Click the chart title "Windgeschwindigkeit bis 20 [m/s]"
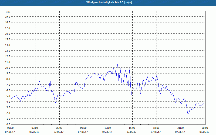The width and height of the screenshot is (216, 135). tap(109, 2)
